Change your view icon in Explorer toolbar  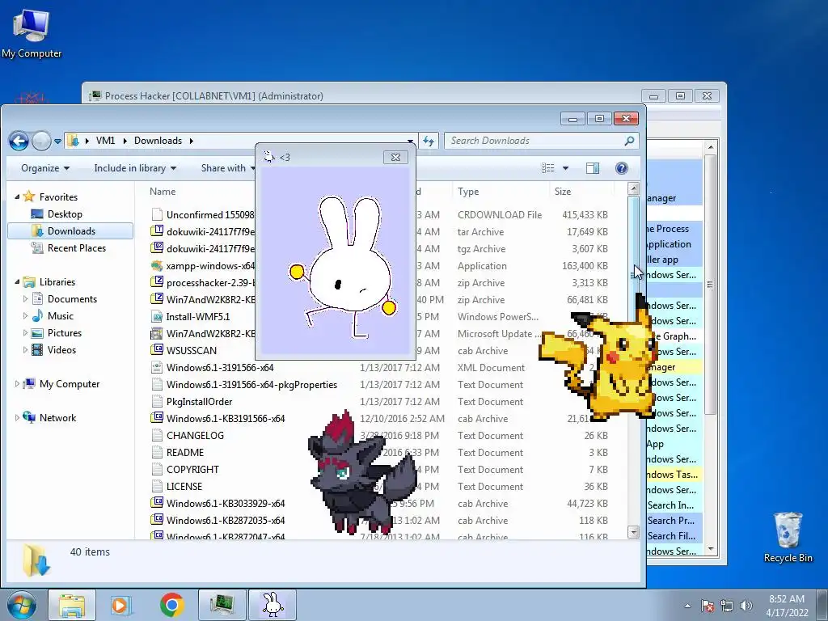coord(548,168)
